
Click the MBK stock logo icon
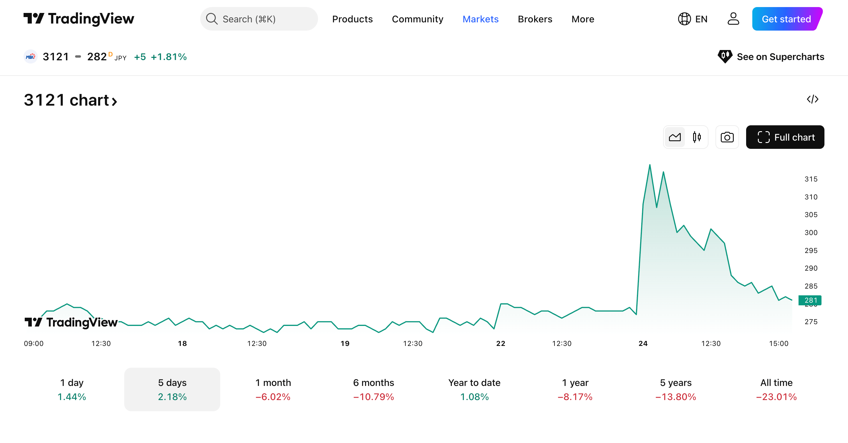pyautogui.click(x=31, y=56)
